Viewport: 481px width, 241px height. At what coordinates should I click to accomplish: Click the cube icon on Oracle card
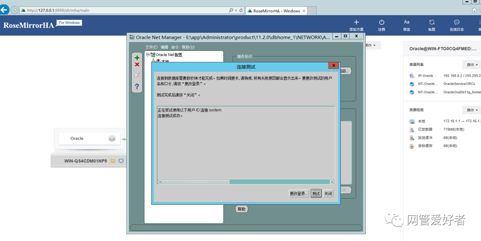pos(112,139)
